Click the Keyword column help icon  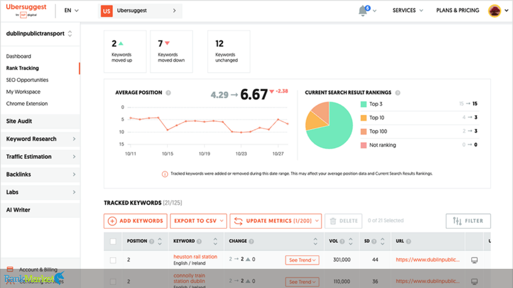(200, 242)
